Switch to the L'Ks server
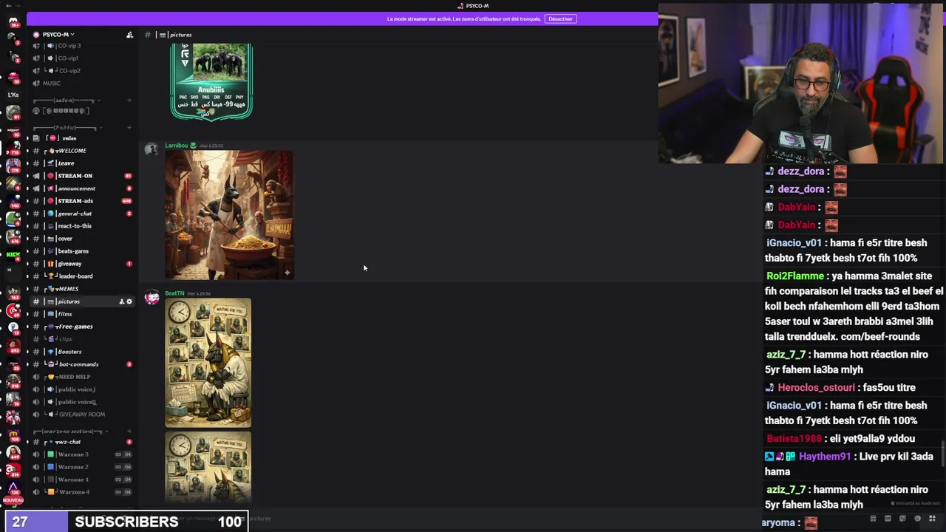 [13, 95]
